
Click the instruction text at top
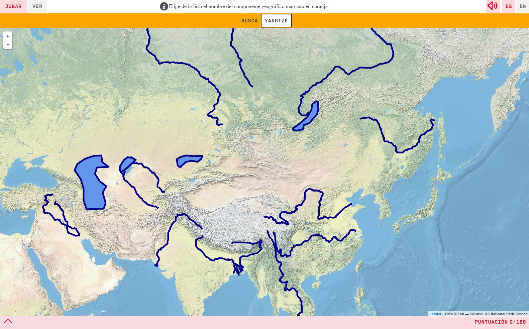[248, 6]
